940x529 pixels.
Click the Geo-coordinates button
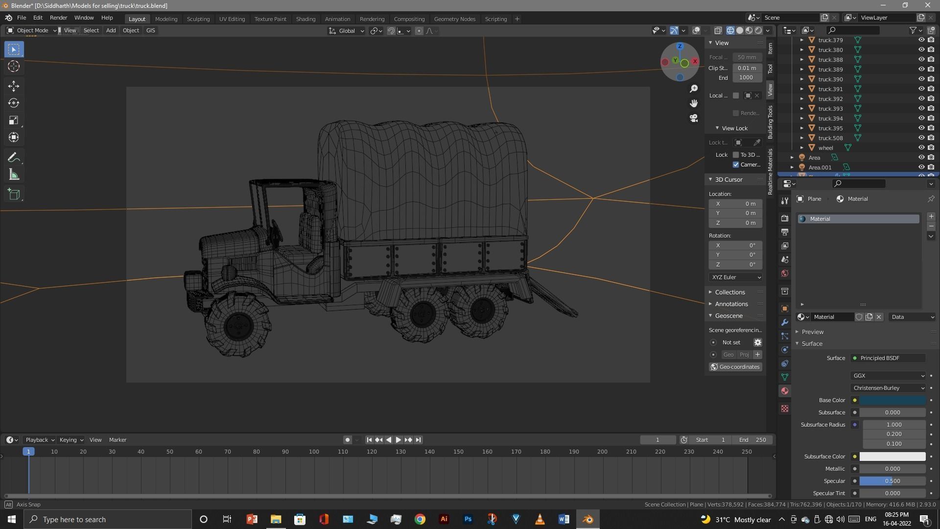735,367
